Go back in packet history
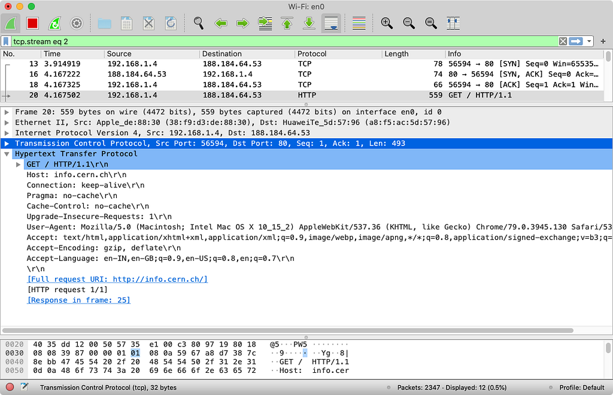 click(x=221, y=23)
